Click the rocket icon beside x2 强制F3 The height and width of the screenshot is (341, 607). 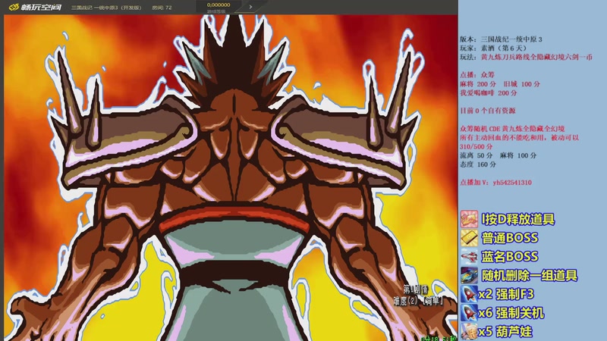pos(469,294)
